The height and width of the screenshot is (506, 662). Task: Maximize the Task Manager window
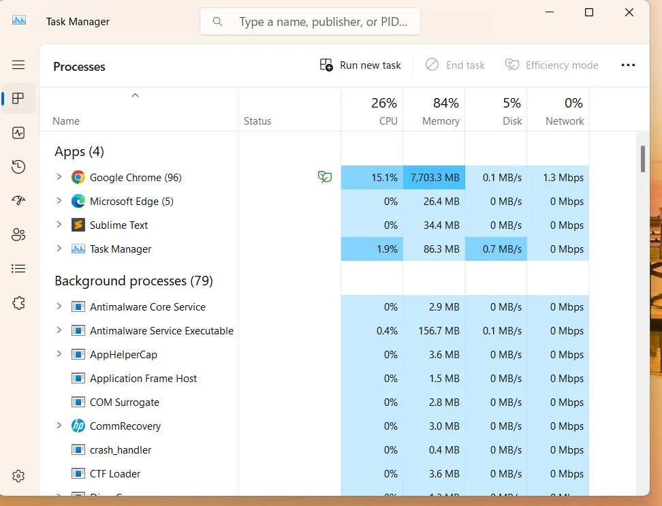[x=589, y=12]
